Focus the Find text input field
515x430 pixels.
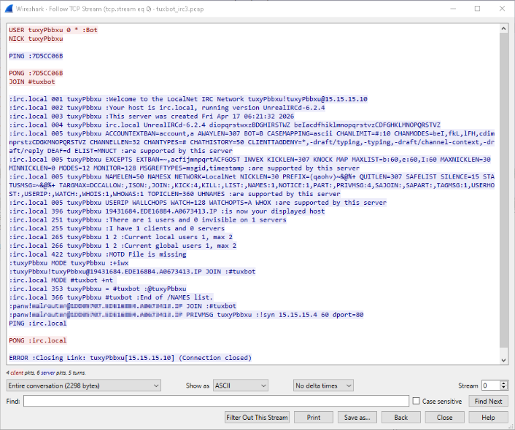pos(216,401)
